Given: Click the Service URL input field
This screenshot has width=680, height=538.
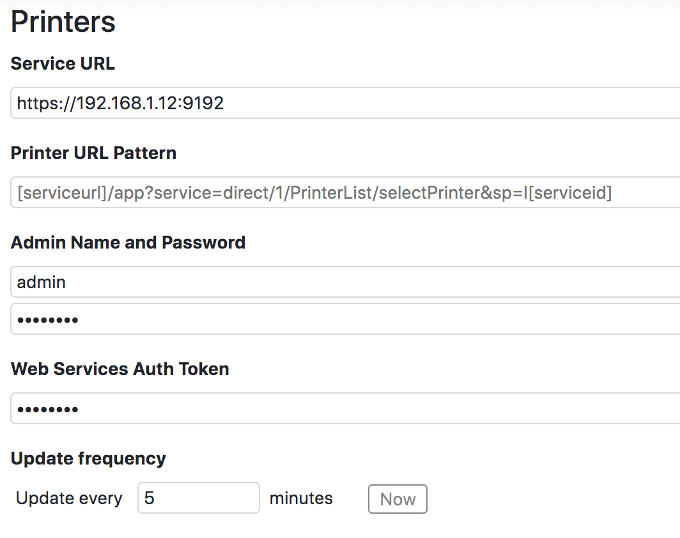Looking at the screenshot, I should pyautogui.click(x=345, y=103).
